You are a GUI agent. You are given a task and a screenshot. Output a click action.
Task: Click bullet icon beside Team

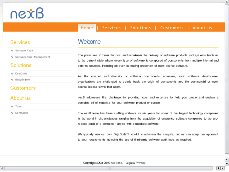coord(12,107)
